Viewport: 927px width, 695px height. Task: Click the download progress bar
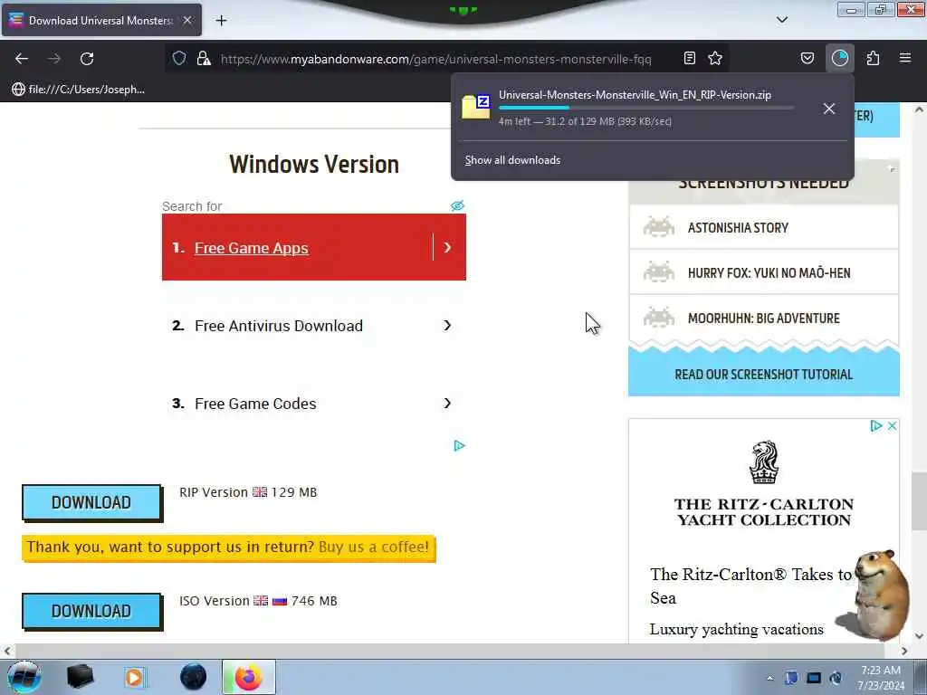click(x=645, y=108)
